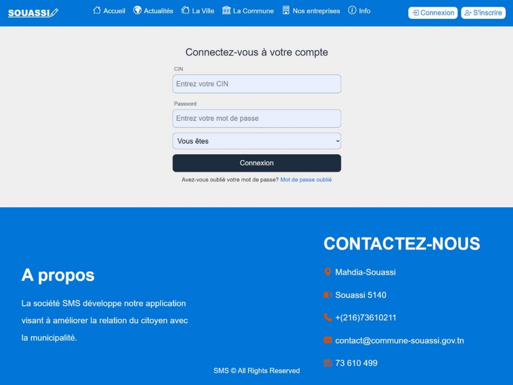This screenshot has width=513, height=385.
Task: Click the add-user icon in the S'inscrire button
Action: 468,13
